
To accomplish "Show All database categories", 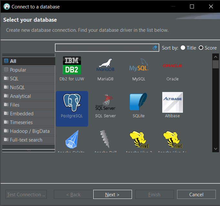I will [x=29, y=61].
